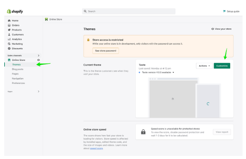Open Customers via person icon
The height and width of the screenshot is (159, 246).
(x=9, y=35)
